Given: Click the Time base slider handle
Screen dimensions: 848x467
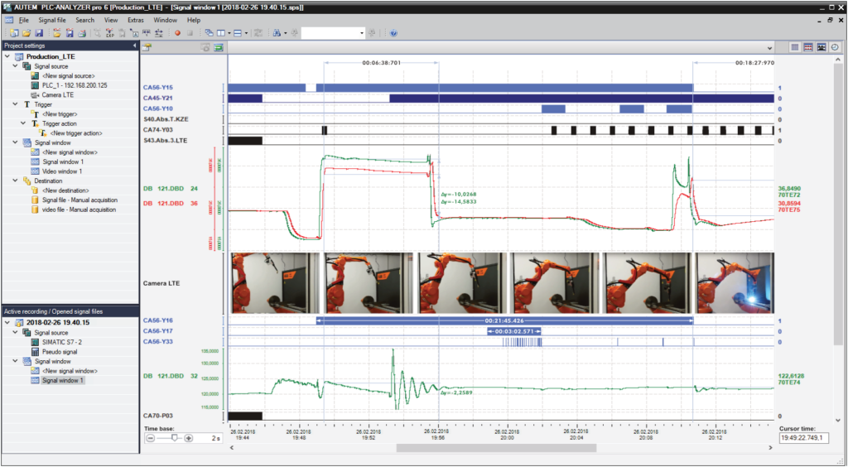Looking at the screenshot, I should pos(174,438).
